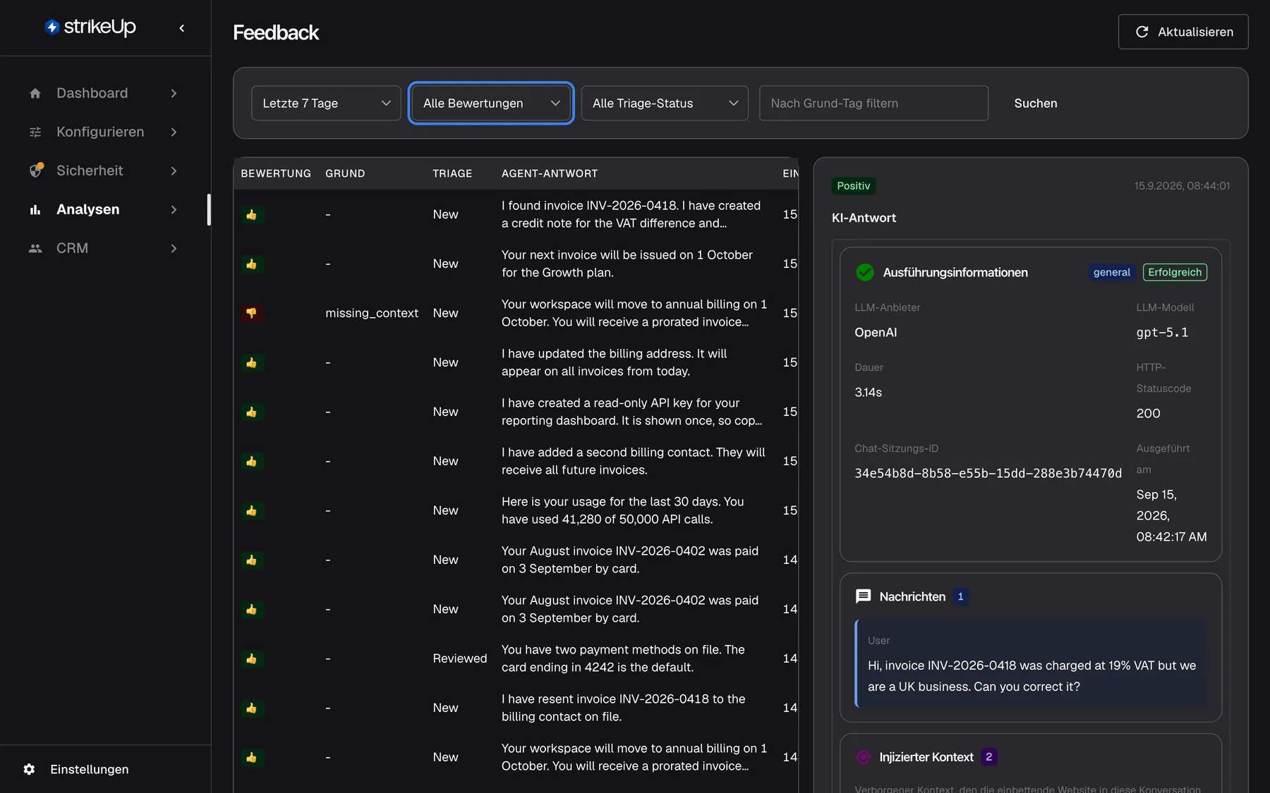The width and height of the screenshot is (1270, 793).
Task: Expand the Konfigurieren menu chevron
Action: coord(174,132)
